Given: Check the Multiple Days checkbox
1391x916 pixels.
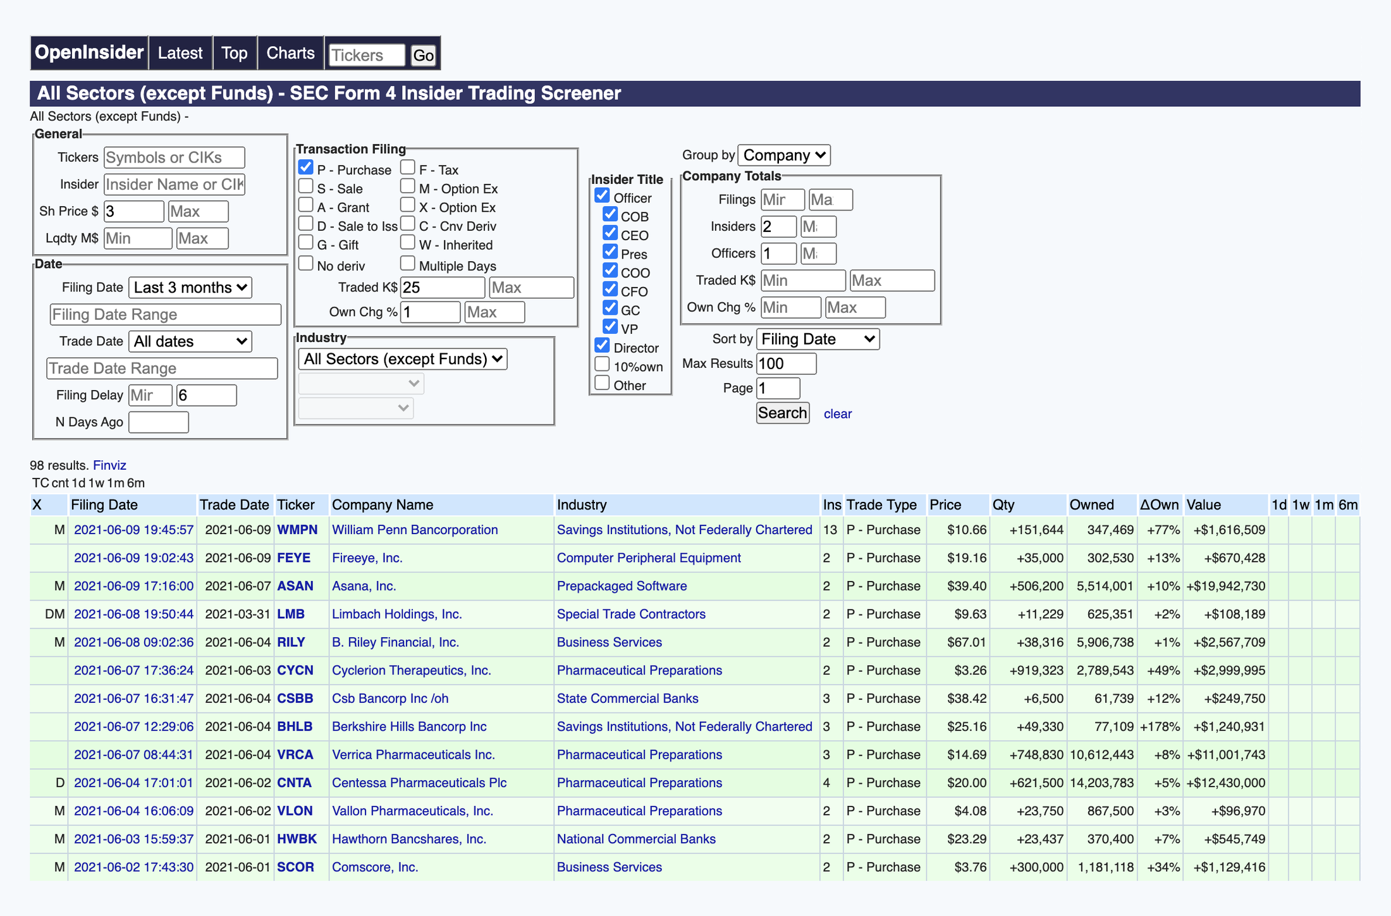Looking at the screenshot, I should [408, 264].
